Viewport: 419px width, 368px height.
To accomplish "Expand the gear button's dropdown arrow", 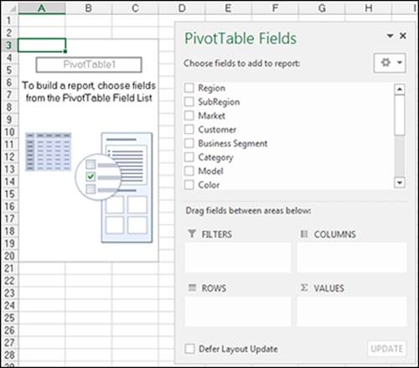I will tap(400, 62).
